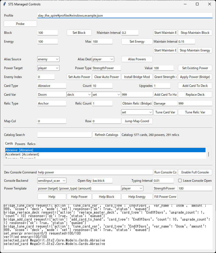The height and width of the screenshot is (253, 216).
Task: Click the Set Block button
Action: tap(79, 33)
